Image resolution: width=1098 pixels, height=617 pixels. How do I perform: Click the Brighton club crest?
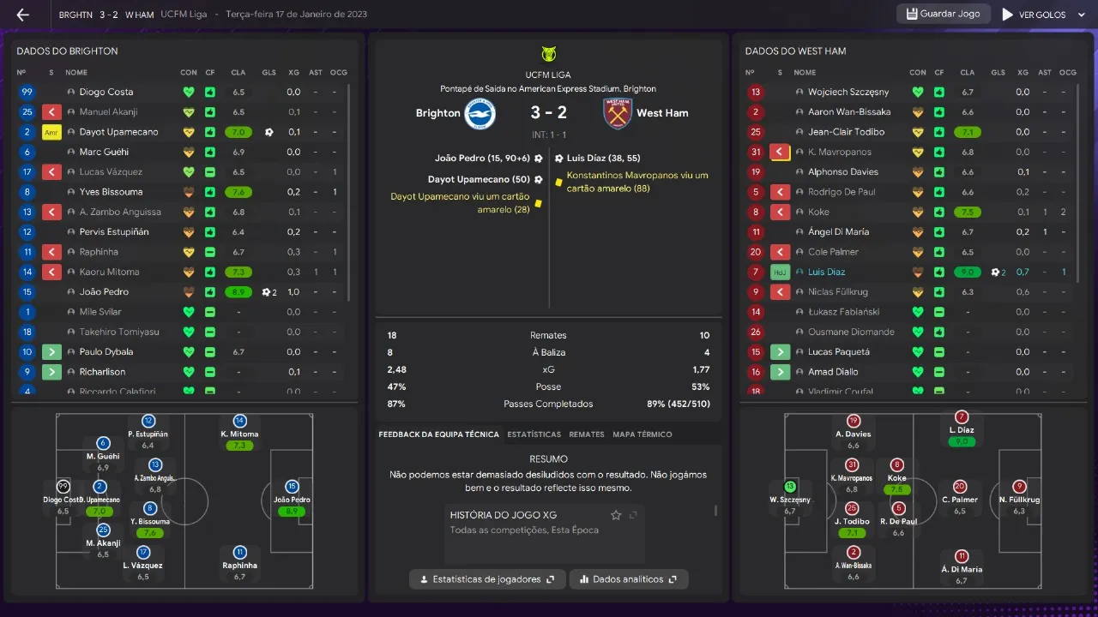(480, 113)
